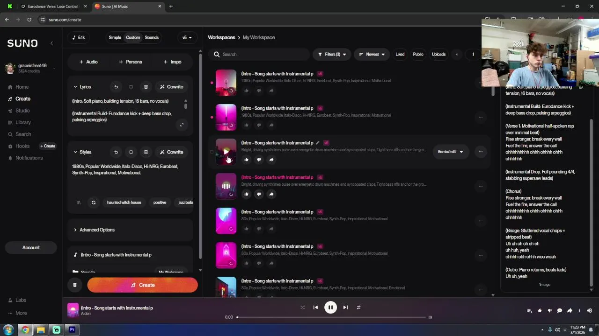This screenshot has width=599, height=336.
Task: Toggle the Public filter
Action: click(418, 54)
